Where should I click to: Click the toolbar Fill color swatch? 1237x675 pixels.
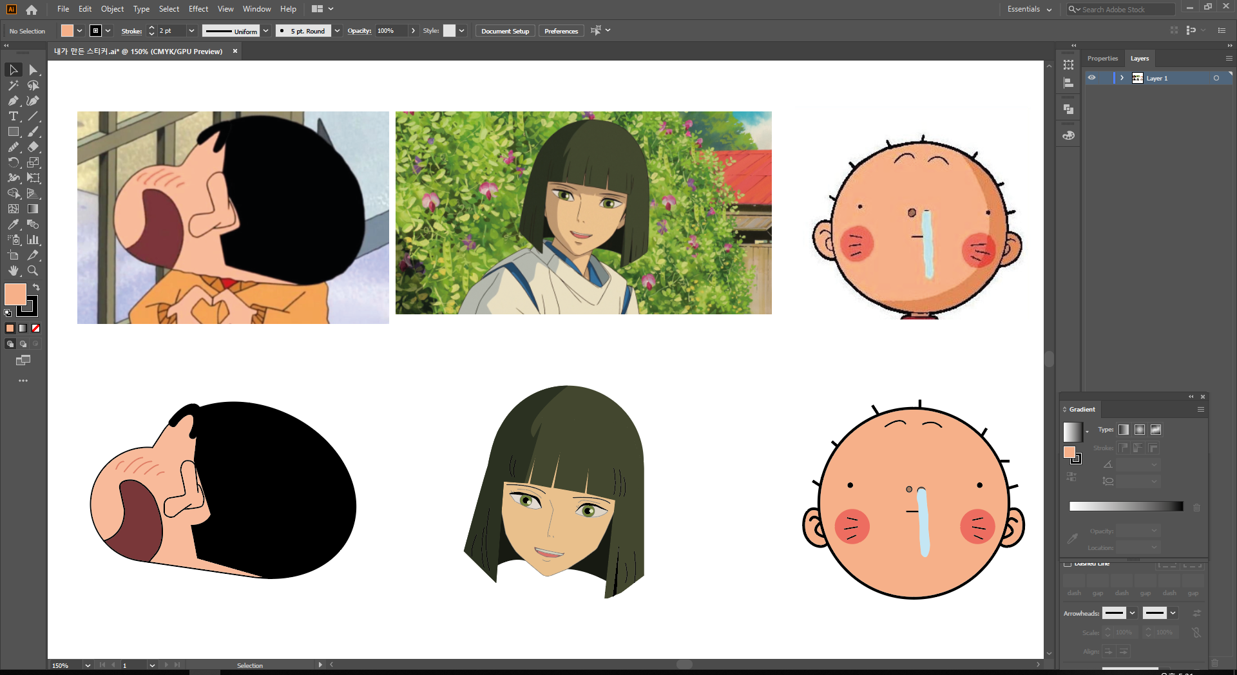click(15, 294)
